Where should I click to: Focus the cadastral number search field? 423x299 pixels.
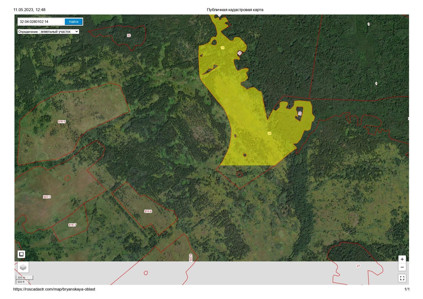tap(41, 22)
